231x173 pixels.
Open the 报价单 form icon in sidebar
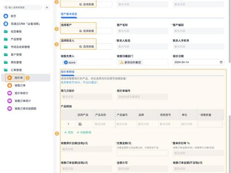pyautogui.click(x=10, y=78)
